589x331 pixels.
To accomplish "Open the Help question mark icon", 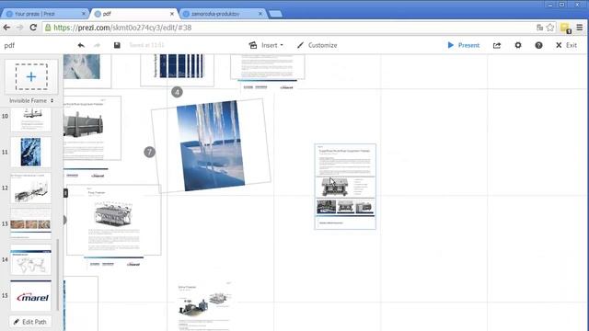I will 538,45.
